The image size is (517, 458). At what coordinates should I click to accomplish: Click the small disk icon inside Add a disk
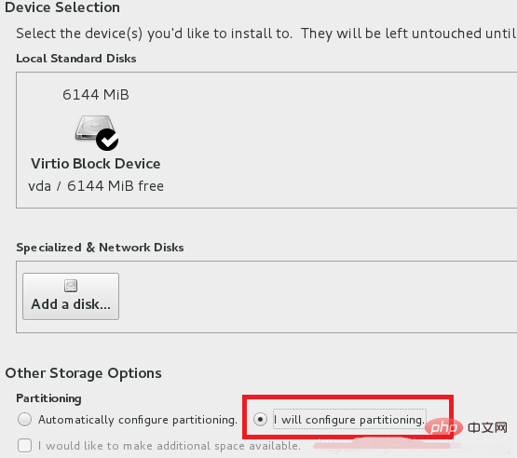tap(71, 286)
